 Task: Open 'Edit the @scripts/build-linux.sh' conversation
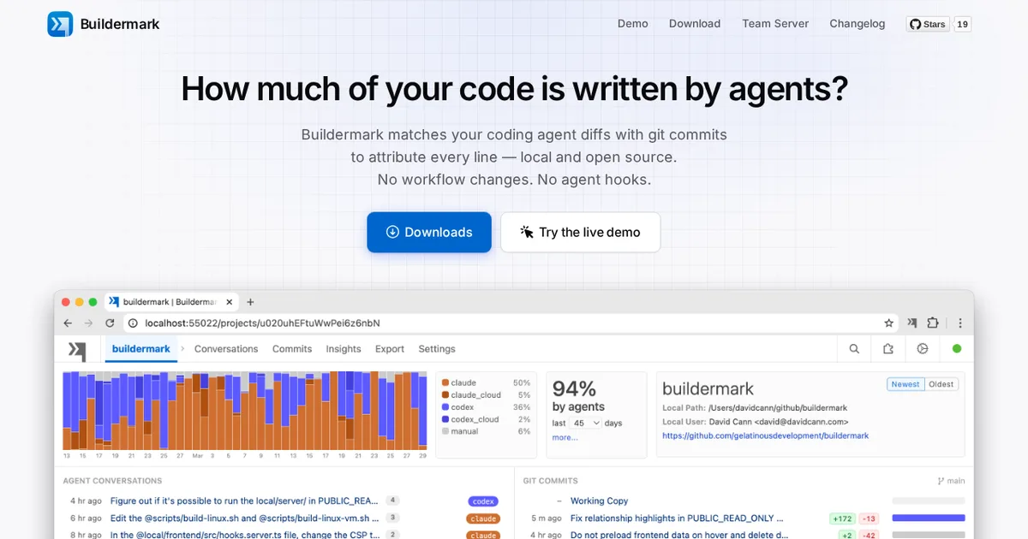pyautogui.click(x=245, y=518)
